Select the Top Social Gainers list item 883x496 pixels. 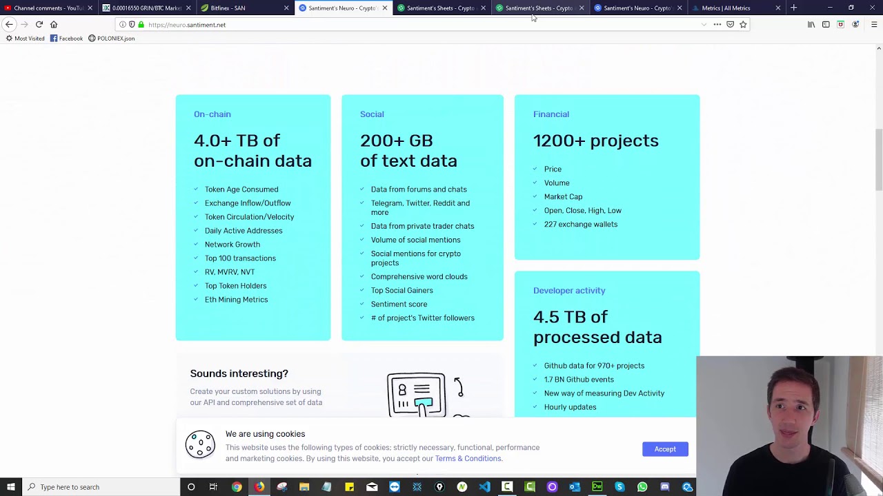402,291
